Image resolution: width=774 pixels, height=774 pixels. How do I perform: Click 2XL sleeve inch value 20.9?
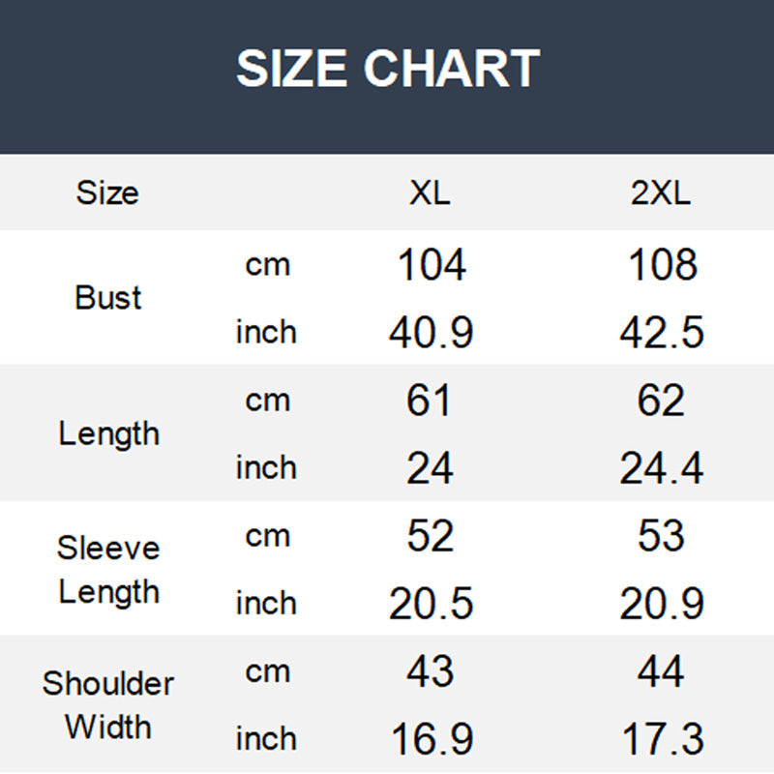(662, 604)
